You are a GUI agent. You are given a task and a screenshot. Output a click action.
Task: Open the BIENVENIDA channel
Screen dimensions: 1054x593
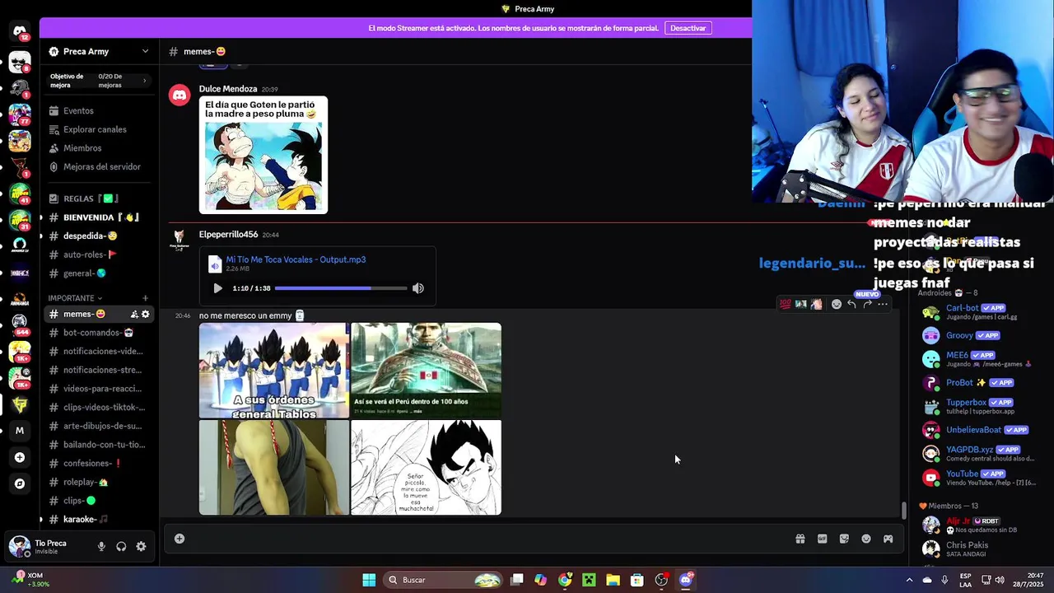(99, 217)
